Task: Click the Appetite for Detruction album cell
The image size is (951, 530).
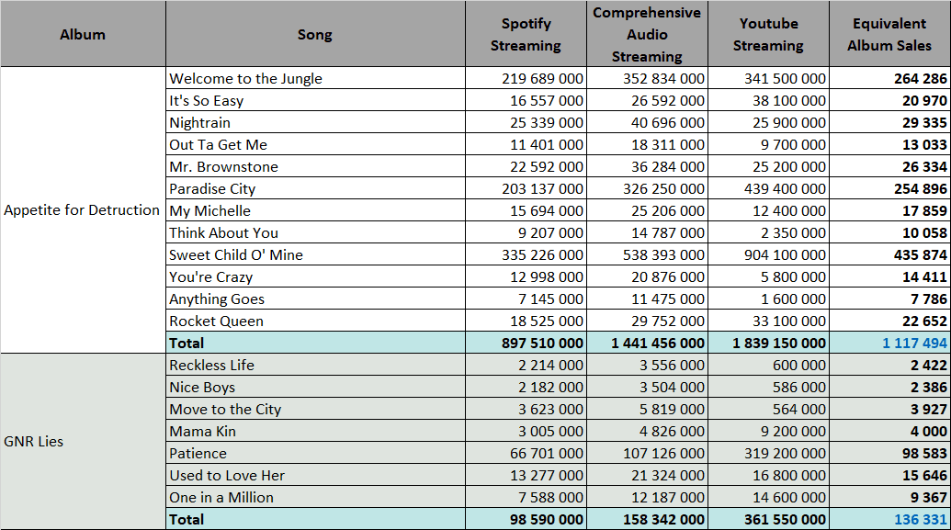Action: click(x=83, y=209)
